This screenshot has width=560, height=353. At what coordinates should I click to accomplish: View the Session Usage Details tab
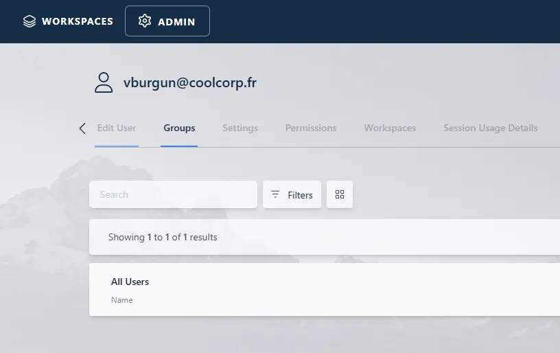point(490,128)
